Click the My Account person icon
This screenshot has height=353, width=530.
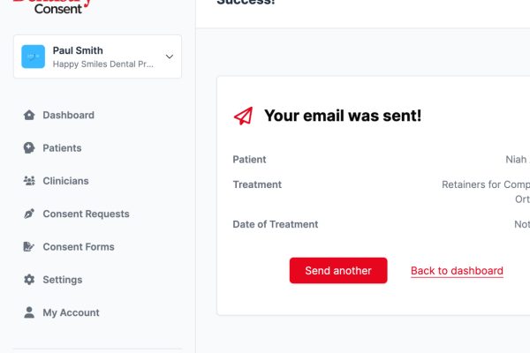(29, 312)
